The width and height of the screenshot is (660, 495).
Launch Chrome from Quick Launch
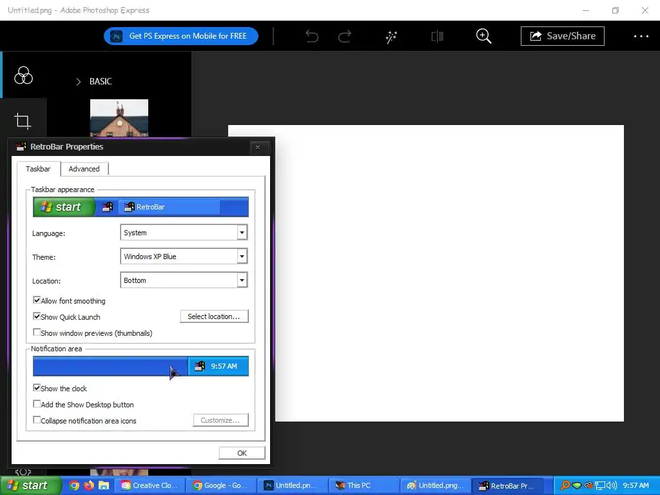(74, 485)
